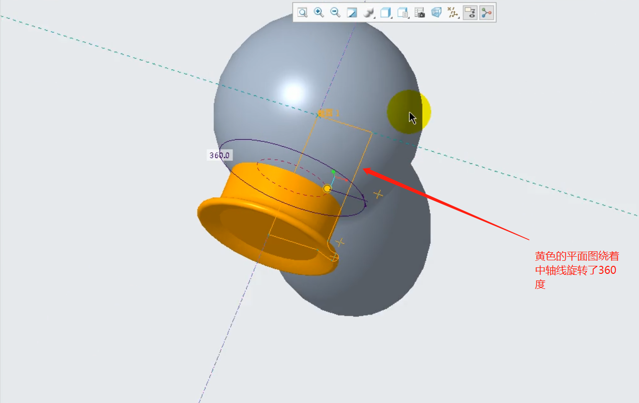
Task: Toggle spin center display icon
Action: 486,13
